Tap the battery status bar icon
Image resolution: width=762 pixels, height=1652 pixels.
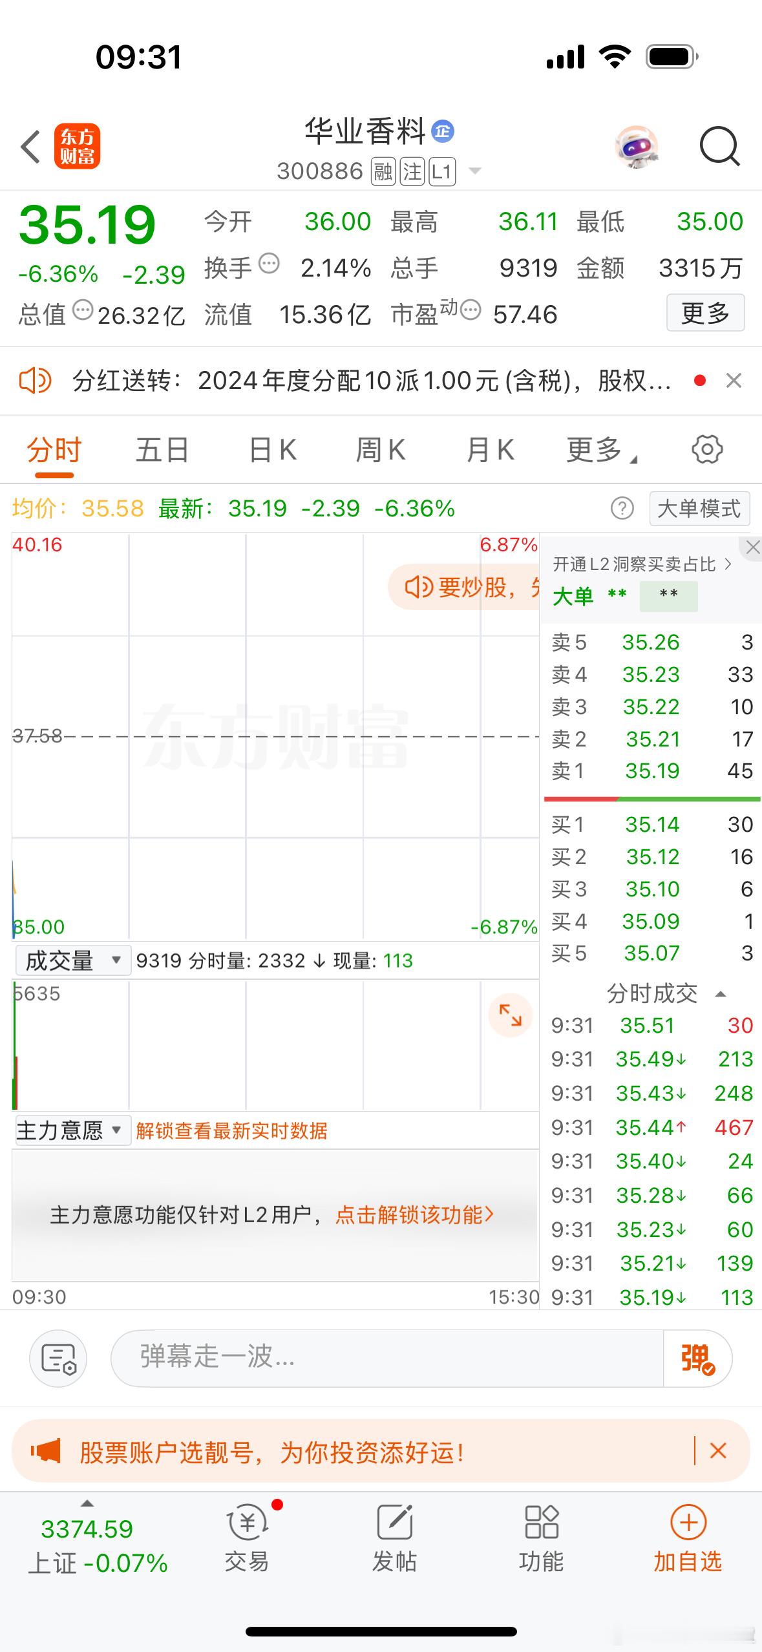click(x=672, y=57)
